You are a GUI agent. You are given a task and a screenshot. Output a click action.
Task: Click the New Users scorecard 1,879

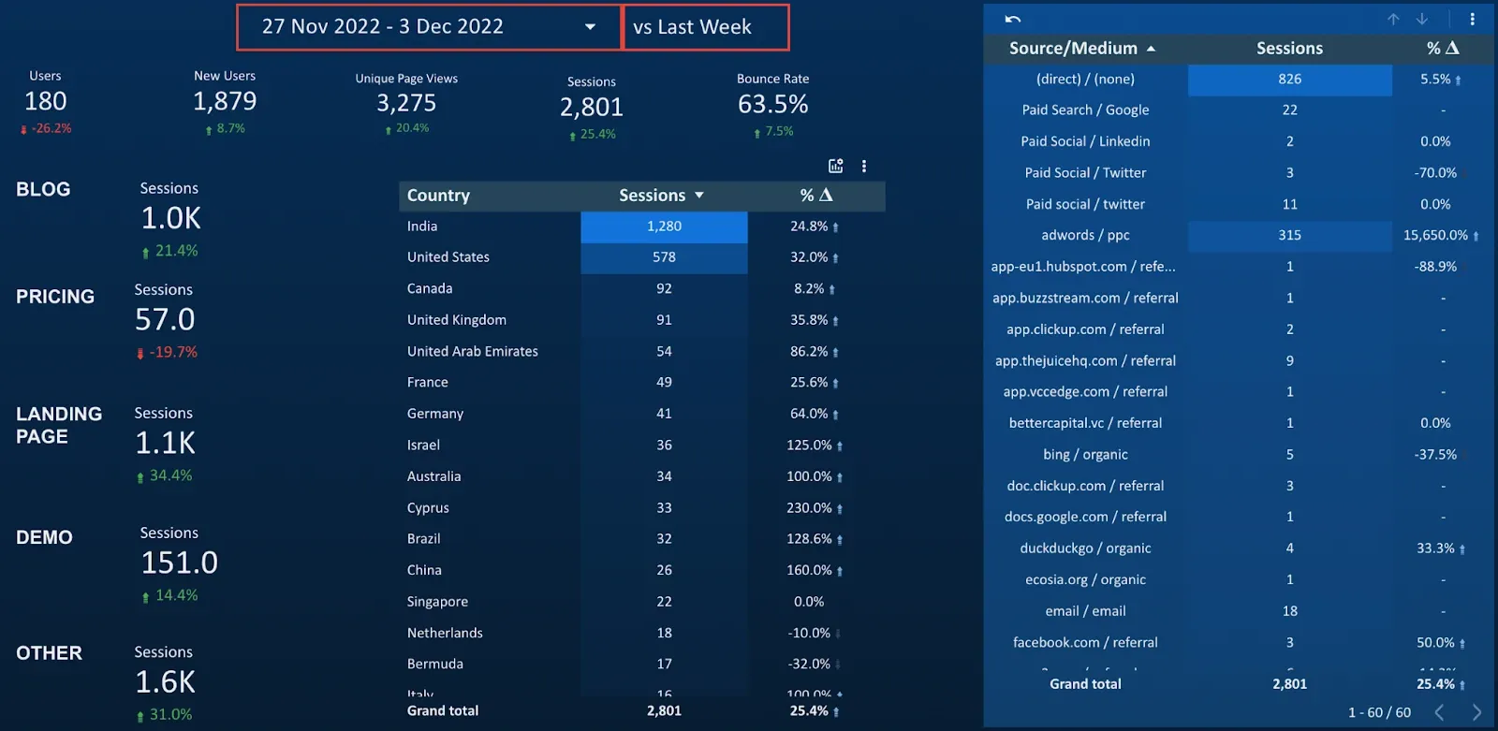click(225, 101)
